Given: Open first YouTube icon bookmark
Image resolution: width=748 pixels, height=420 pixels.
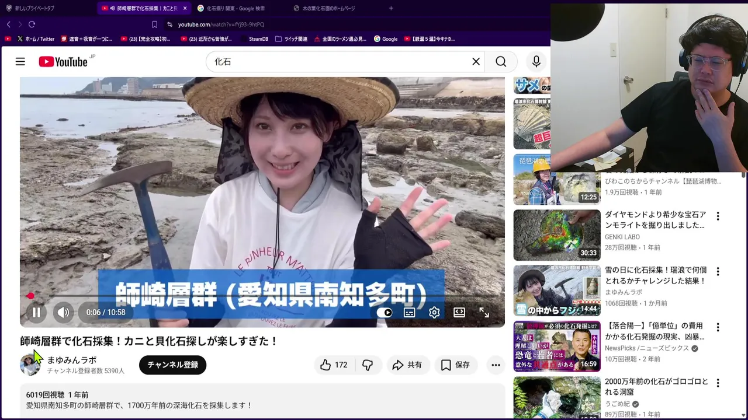Looking at the screenshot, I should [8, 39].
